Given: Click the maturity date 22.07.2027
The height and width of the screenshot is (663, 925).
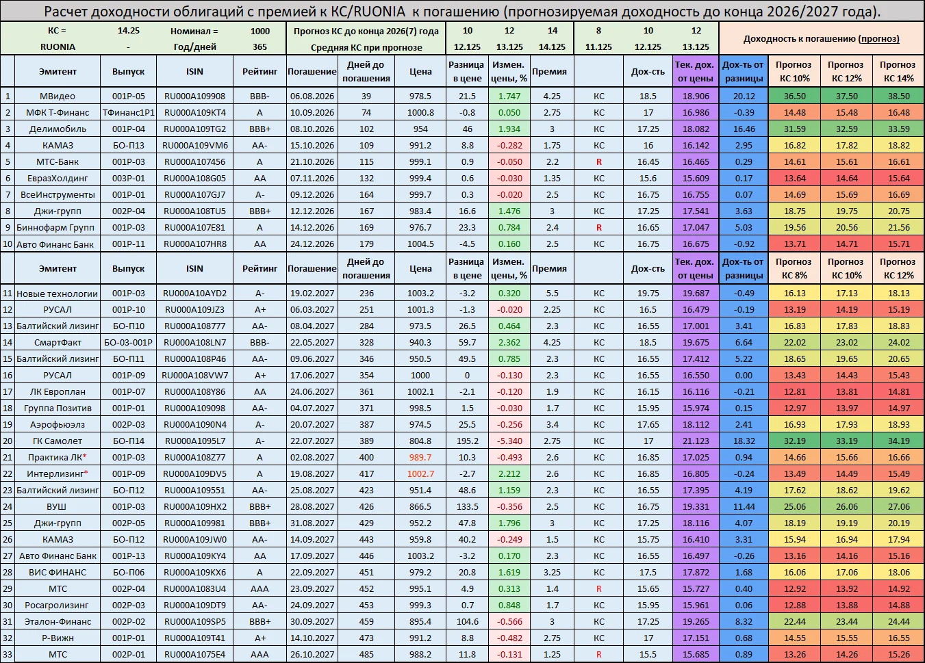Looking at the screenshot, I should click(x=312, y=441).
